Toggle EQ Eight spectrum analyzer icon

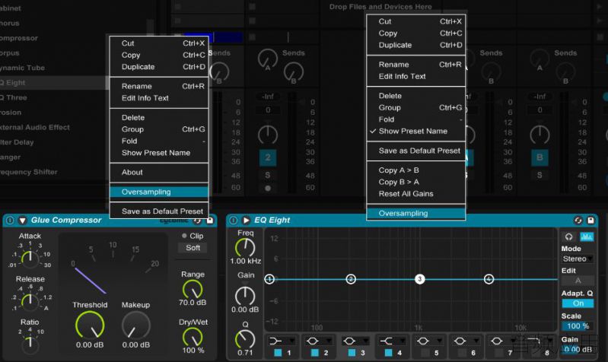tap(586, 237)
